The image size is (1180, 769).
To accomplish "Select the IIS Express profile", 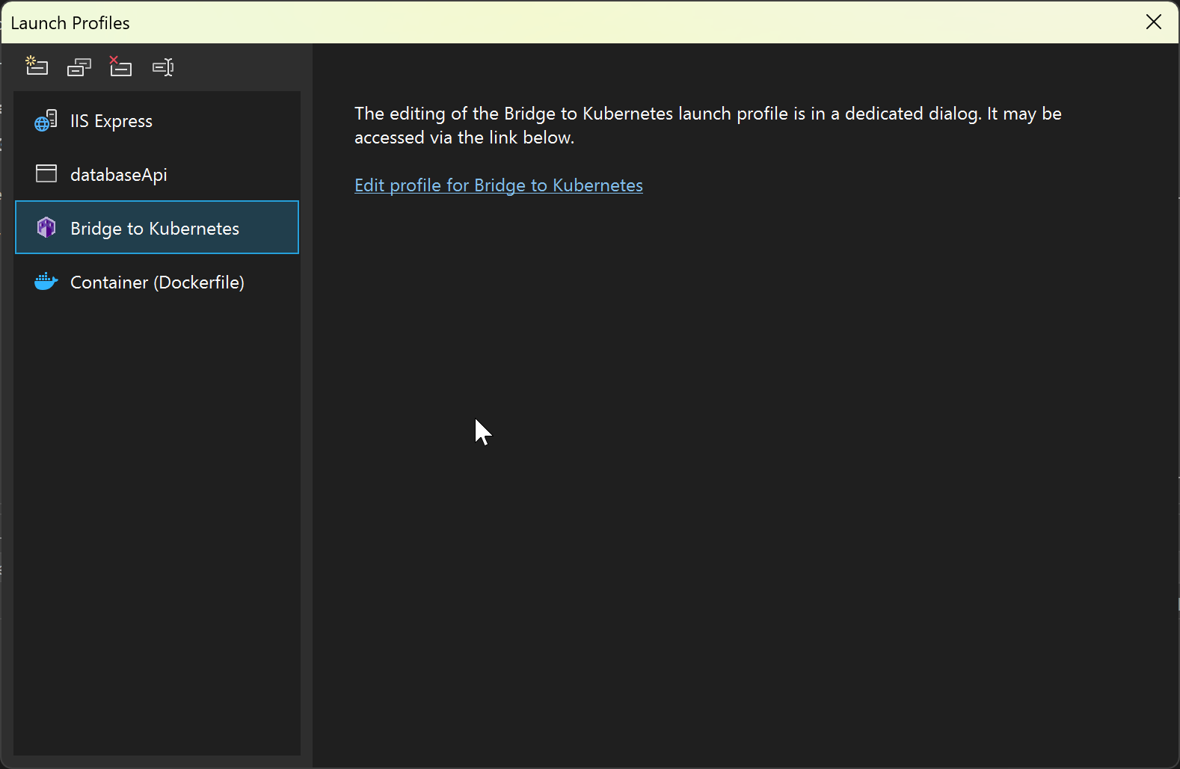I will [157, 120].
